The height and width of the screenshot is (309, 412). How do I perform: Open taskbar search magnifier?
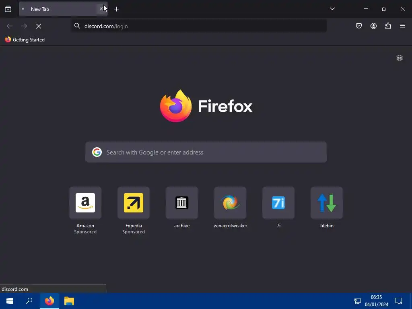pyautogui.click(x=29, y=301)
